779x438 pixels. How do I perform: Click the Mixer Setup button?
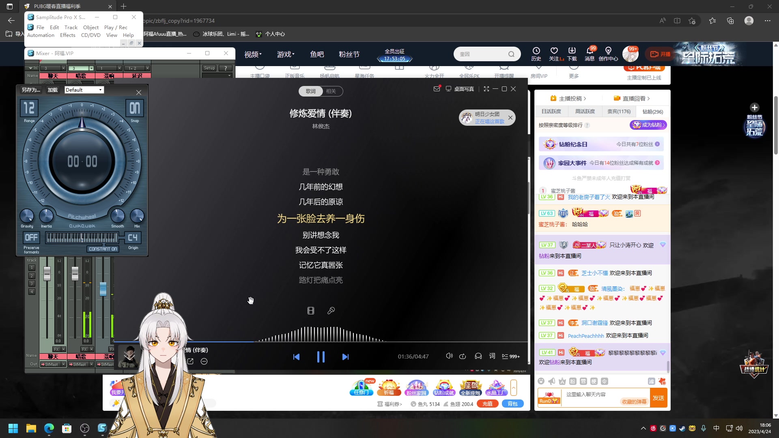pos(209,68)
